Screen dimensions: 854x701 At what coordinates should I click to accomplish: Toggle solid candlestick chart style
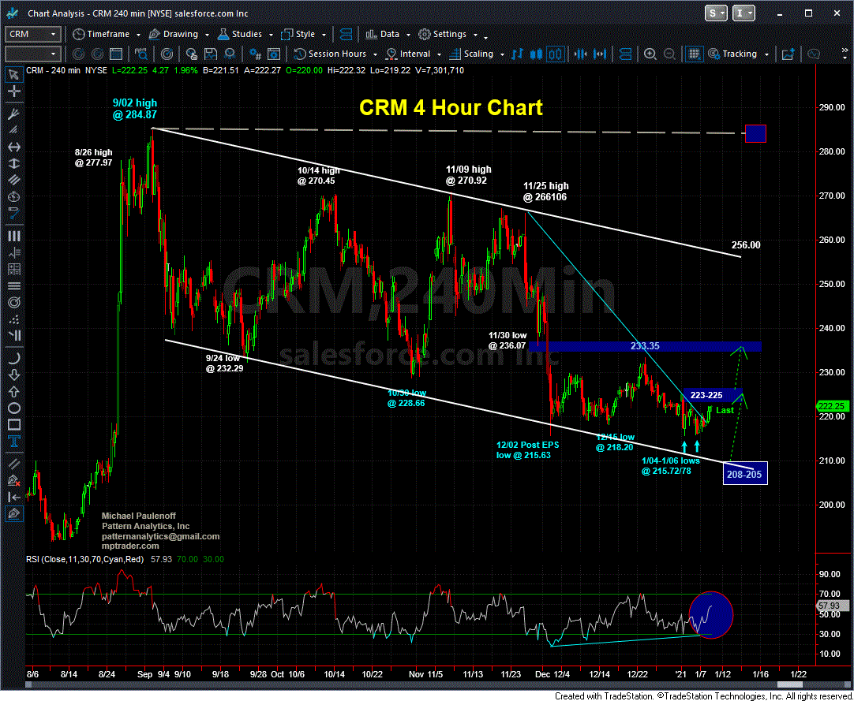pos(537,54)
